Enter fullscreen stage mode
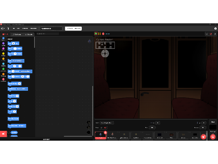This screenshot has height=164, width=218. click(x=215, y=34)
